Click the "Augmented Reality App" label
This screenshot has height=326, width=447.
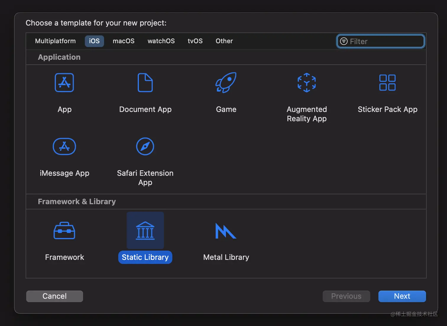307,114
